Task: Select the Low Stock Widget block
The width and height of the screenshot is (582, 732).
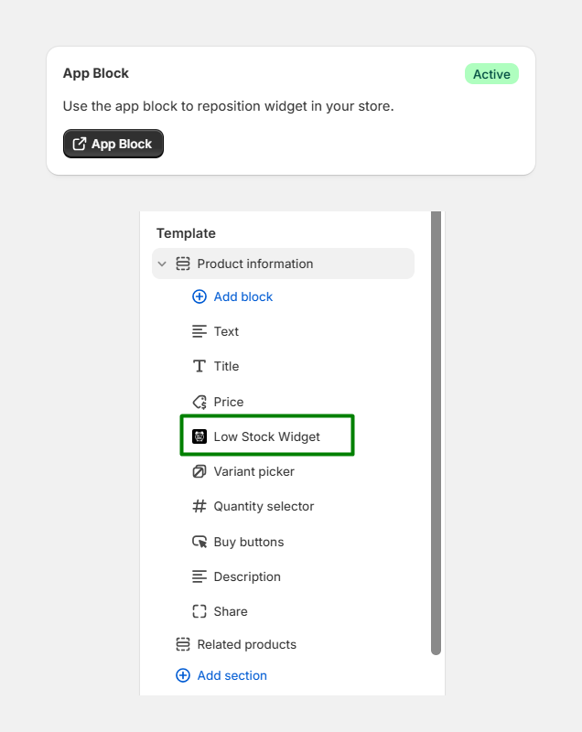Action: [x=267, y=436]
